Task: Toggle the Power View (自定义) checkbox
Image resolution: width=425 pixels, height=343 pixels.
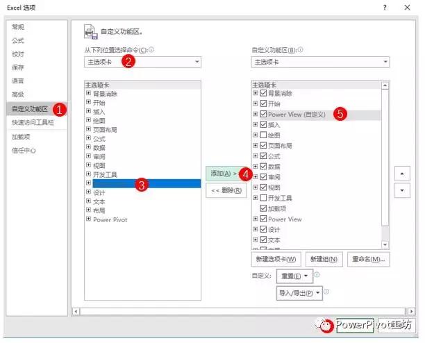Action: (x=263, y=114)
